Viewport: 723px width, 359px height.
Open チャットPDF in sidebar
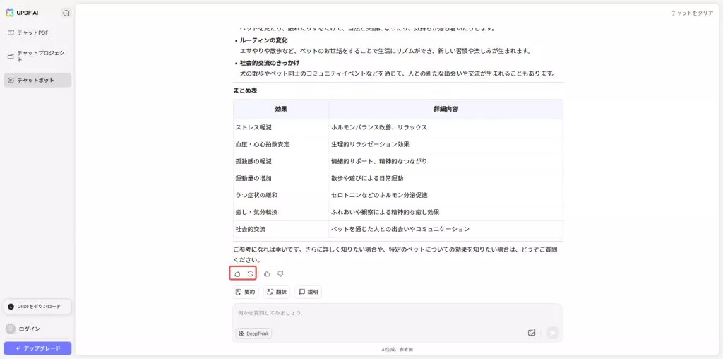click(x=37, y=33)
